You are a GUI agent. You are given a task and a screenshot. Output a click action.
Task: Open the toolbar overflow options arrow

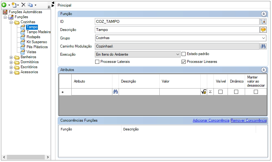click(x=49, y=7)
